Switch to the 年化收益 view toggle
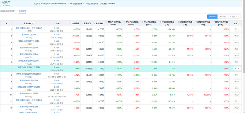Viewport: 245px width, 113px height. [x=223, y=17]
